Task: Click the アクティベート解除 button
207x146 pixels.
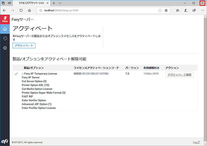Action: (x=179, y=75)
